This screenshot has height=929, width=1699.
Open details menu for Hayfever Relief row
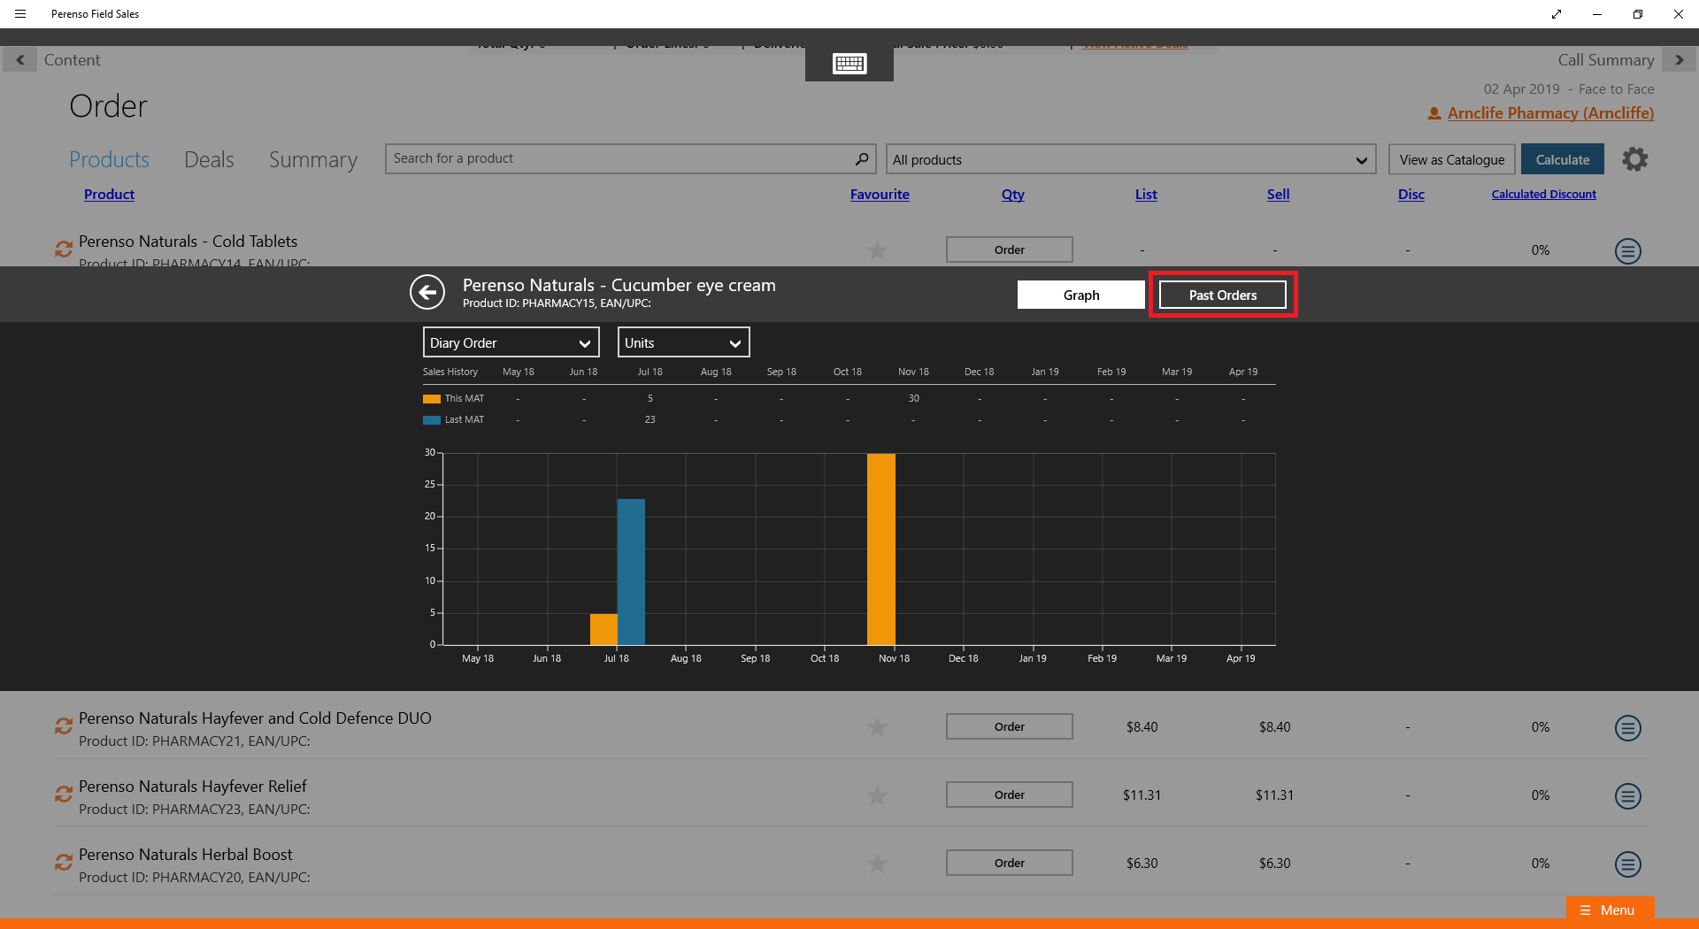click(x=1627, y=796)
